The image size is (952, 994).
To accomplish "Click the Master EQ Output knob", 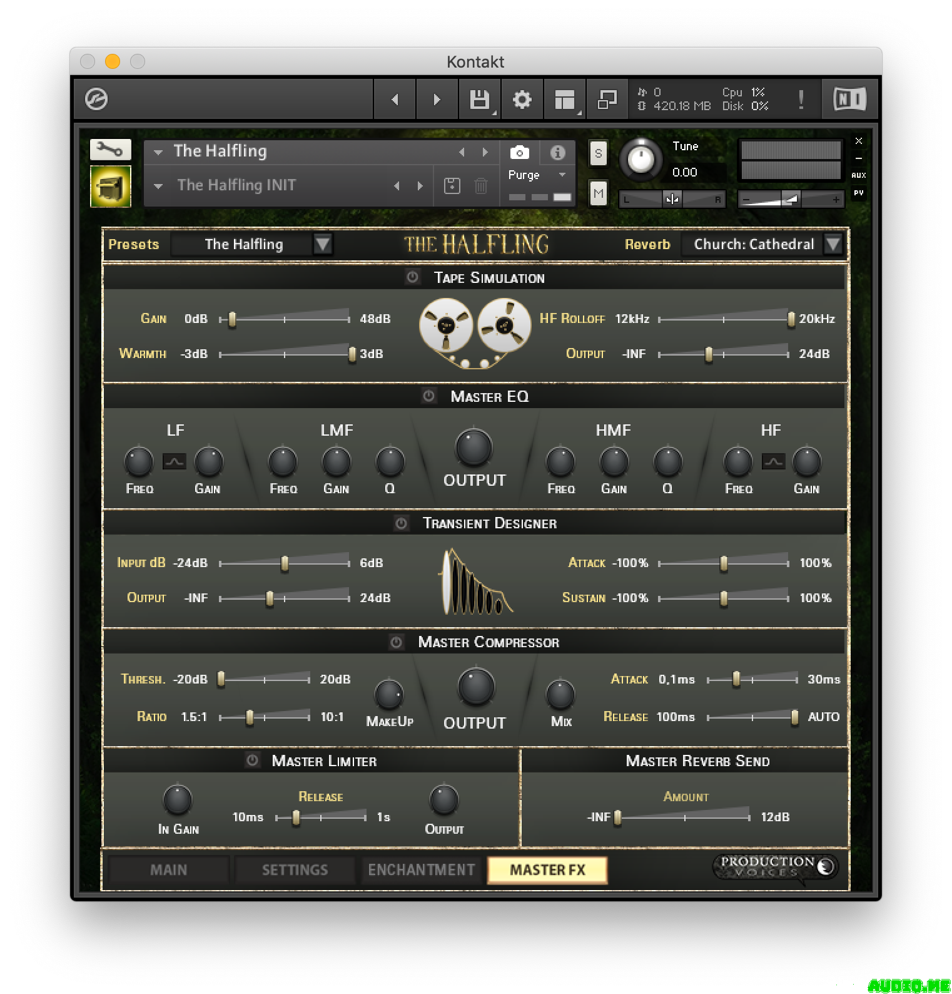I will 473,448.
